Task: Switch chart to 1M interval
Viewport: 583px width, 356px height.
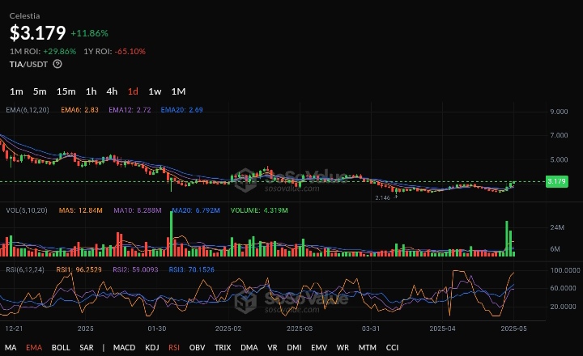Action: coord(178,91)
